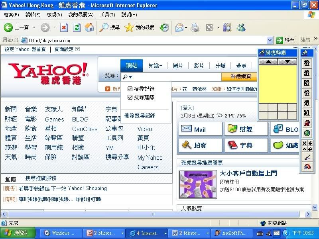319x239 pixels.
Task: Refresh the page with green arrows icon
Action: pos(77,27)
